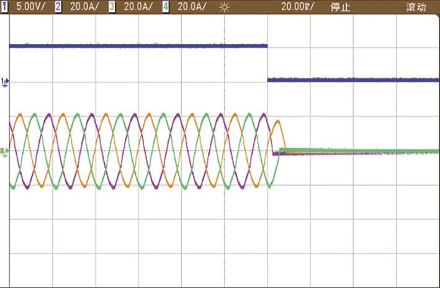Screen dimensions: 440x288
Task: Open the 5.00V/ vertical scale setting
Action: 28,7
